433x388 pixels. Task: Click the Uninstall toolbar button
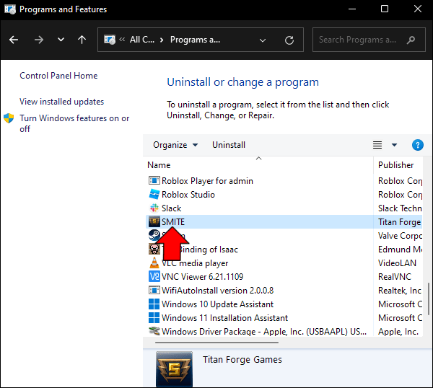pyautogui.click(x=229, y=145)
